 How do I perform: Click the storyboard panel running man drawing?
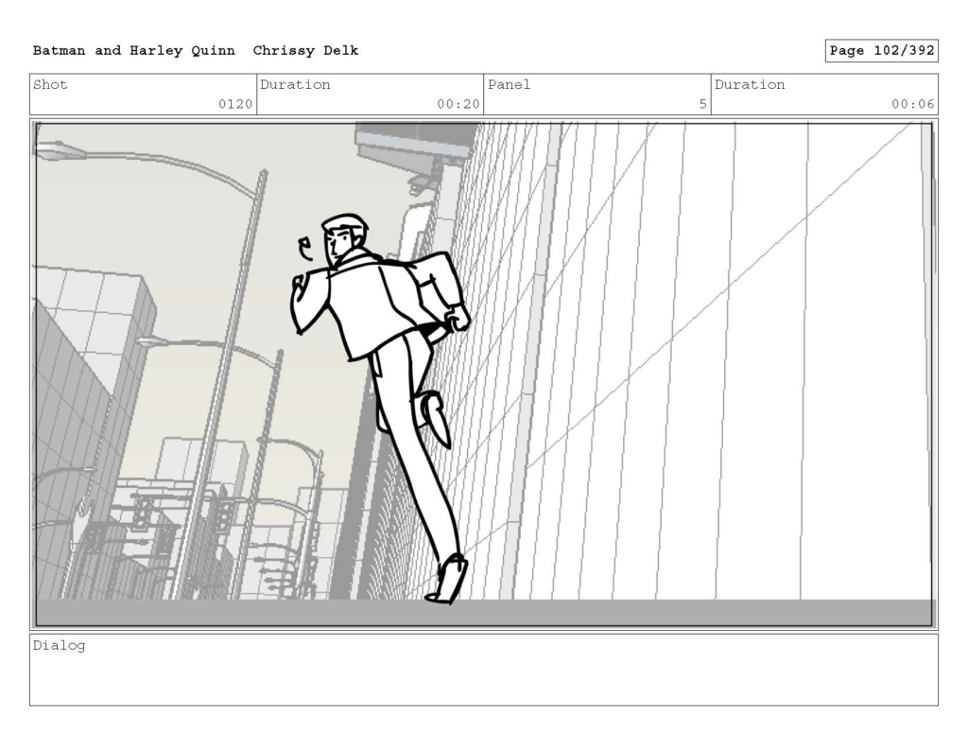[381, 408]
